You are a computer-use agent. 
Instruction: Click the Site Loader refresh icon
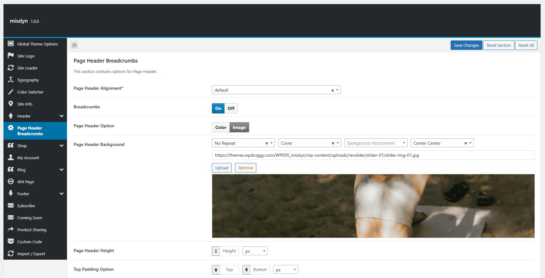[11, 68]
